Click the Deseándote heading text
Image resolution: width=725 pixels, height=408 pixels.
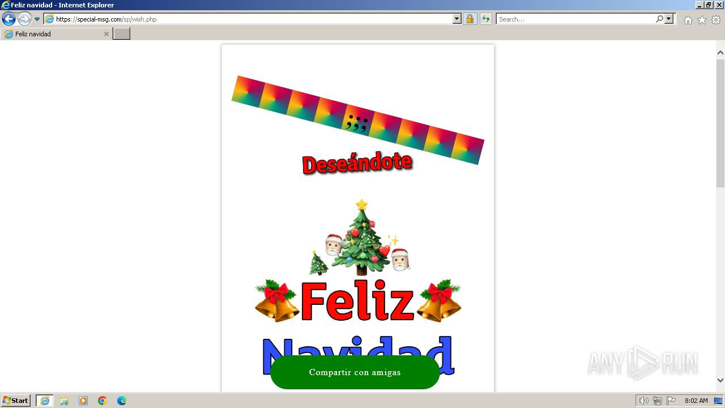click(x=357, y=163)
